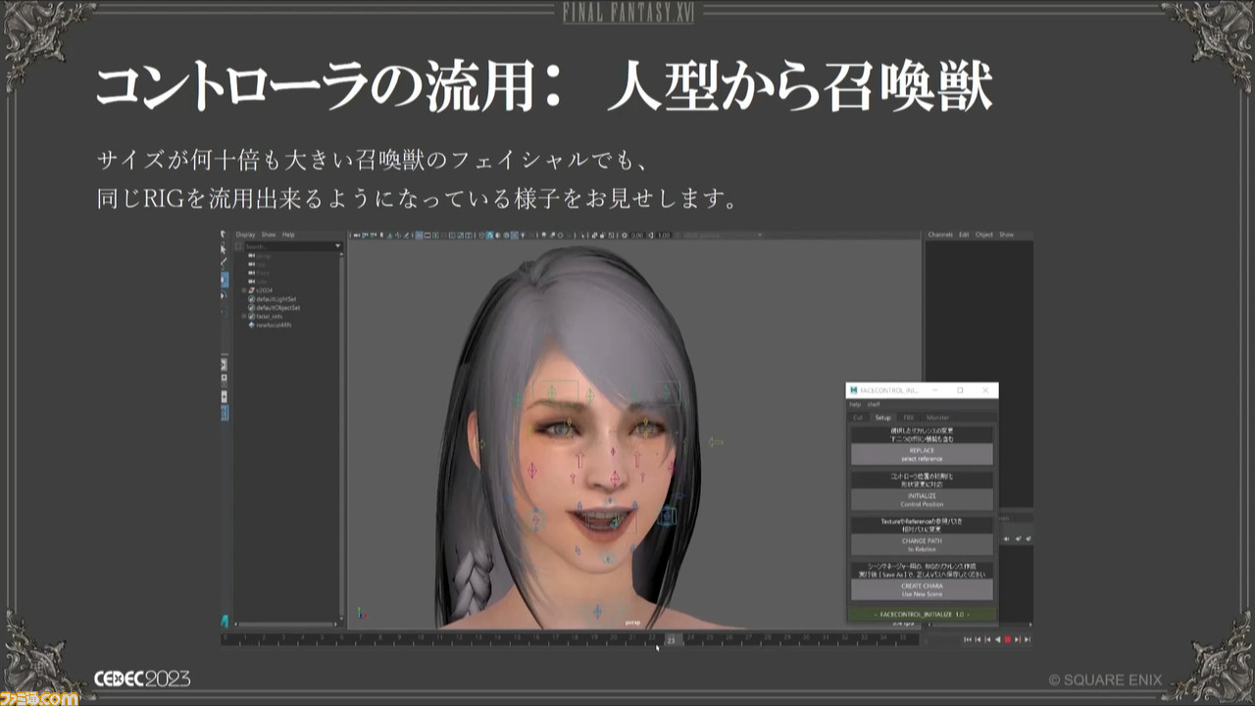This screenshot has width=1255, height=706.
Task: Open the Outliner Show menu
Action: [268, 235]
